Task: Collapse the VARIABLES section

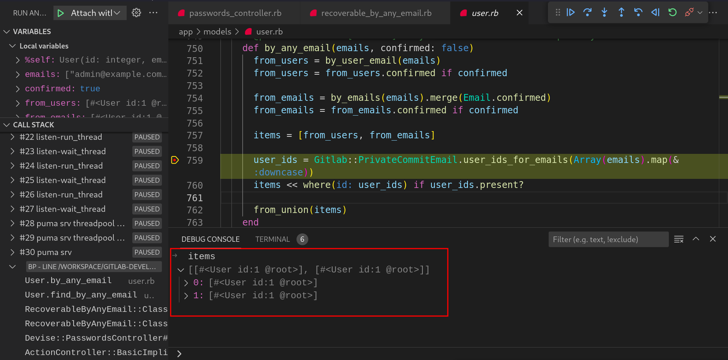Action: (x=6, y=31)
